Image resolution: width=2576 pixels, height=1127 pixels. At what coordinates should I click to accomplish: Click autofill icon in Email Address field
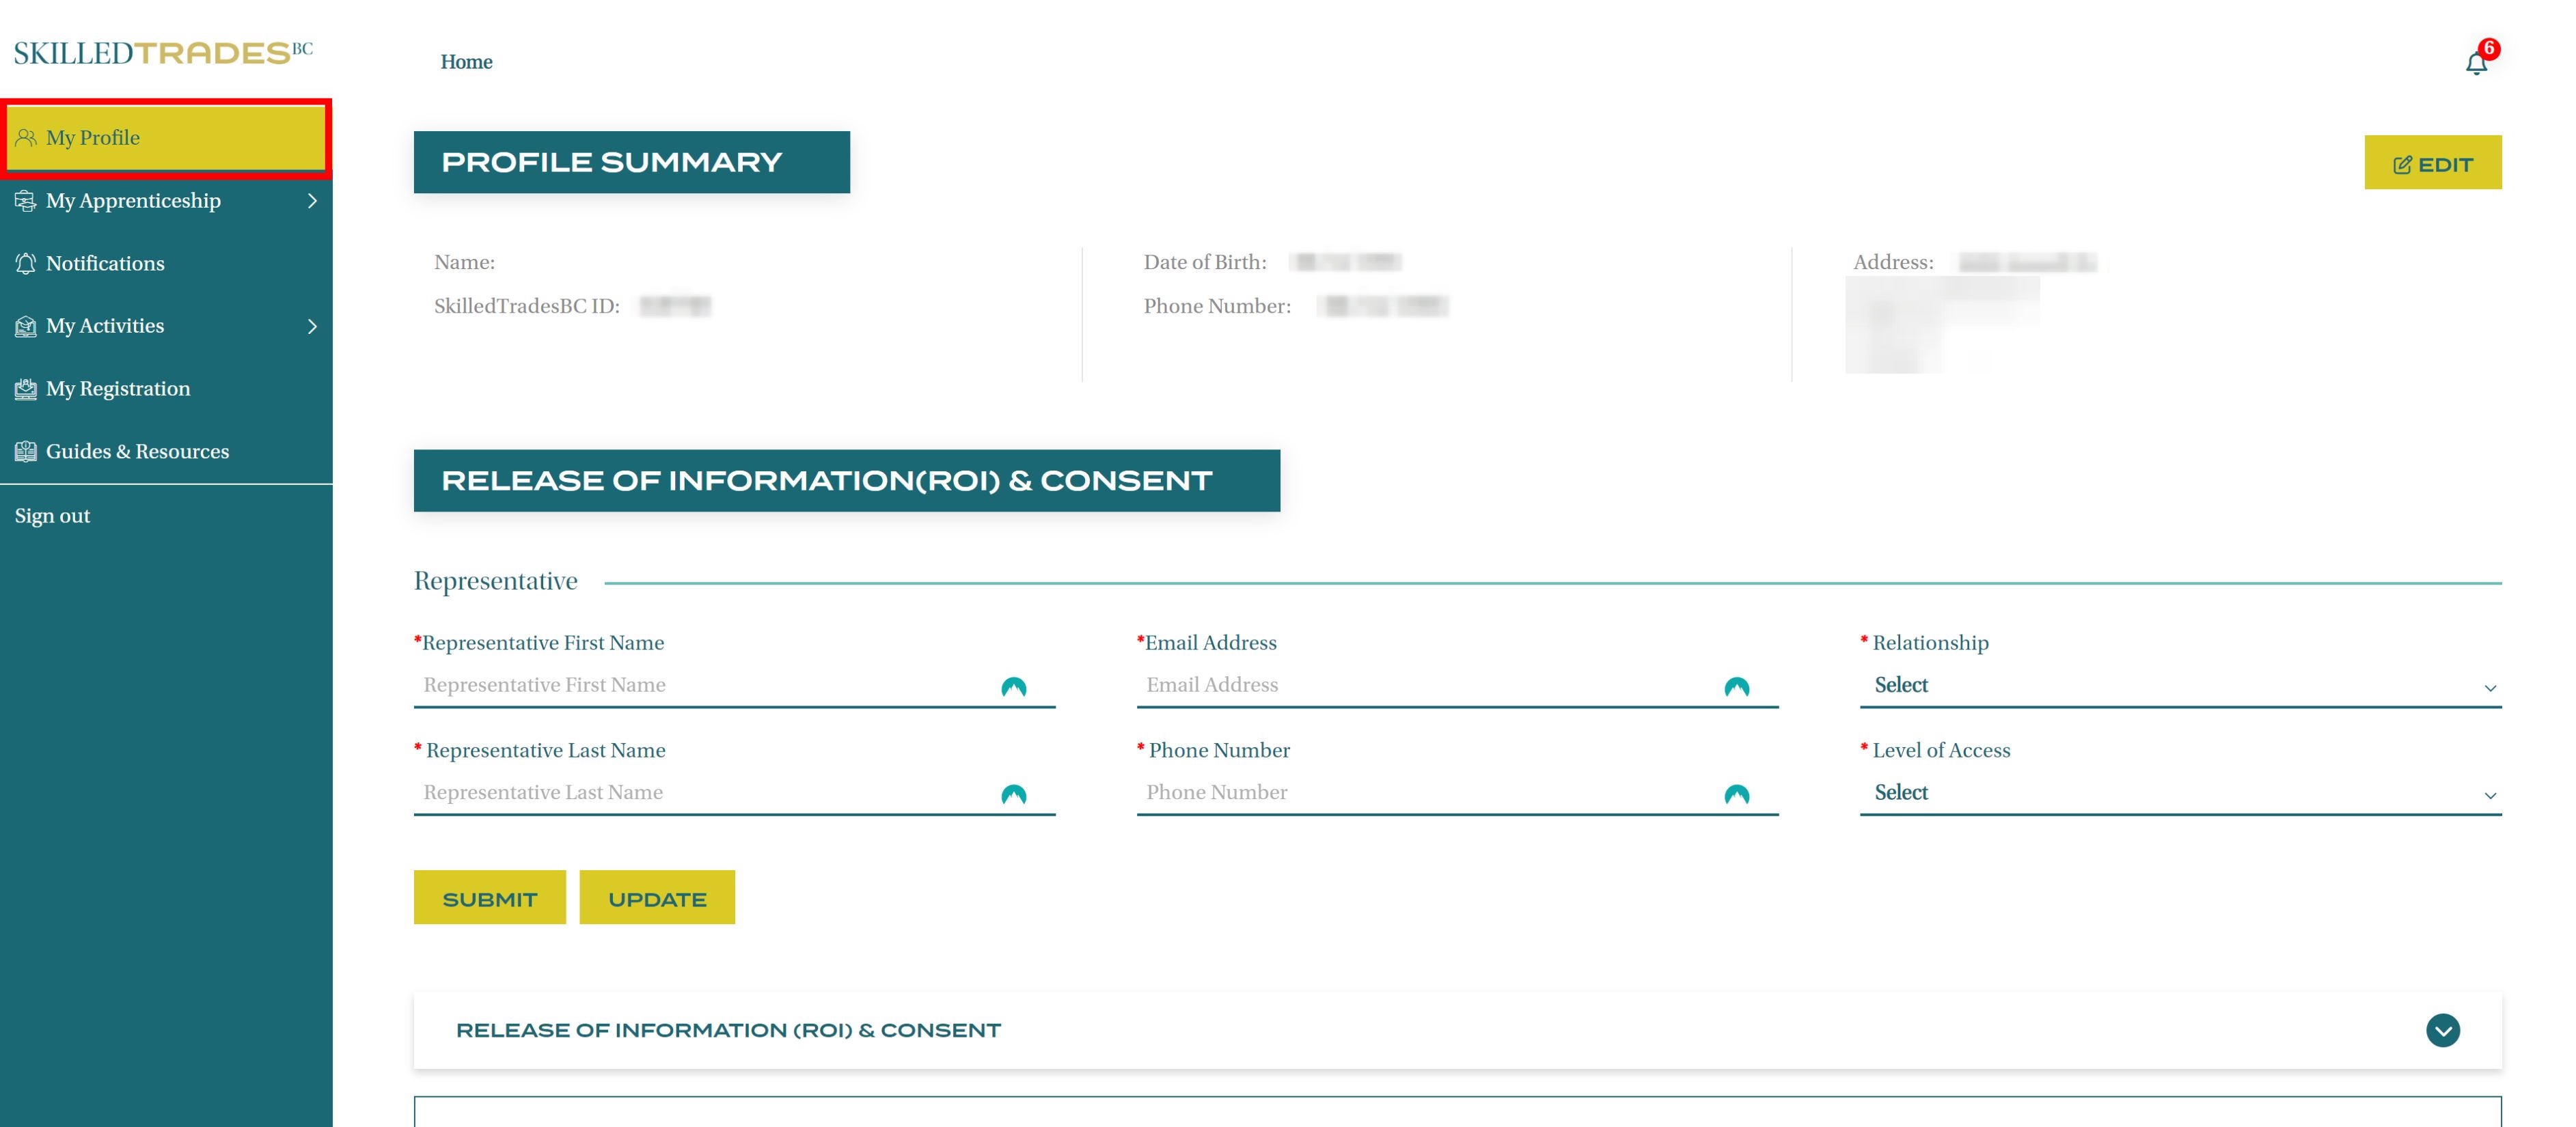(x=1736, y=687)
